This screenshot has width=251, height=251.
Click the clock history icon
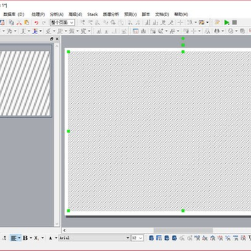pos(230,31)
